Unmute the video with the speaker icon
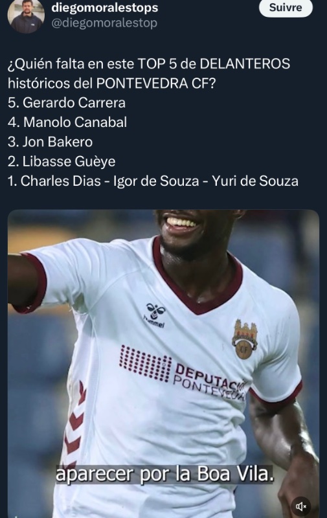 coord(301,506)
